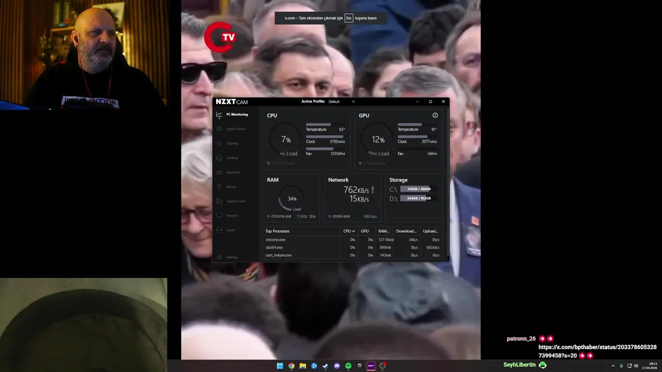Show hidden system tray icons
Viewport: 662px width, 372px height.
tap(613, 366)
